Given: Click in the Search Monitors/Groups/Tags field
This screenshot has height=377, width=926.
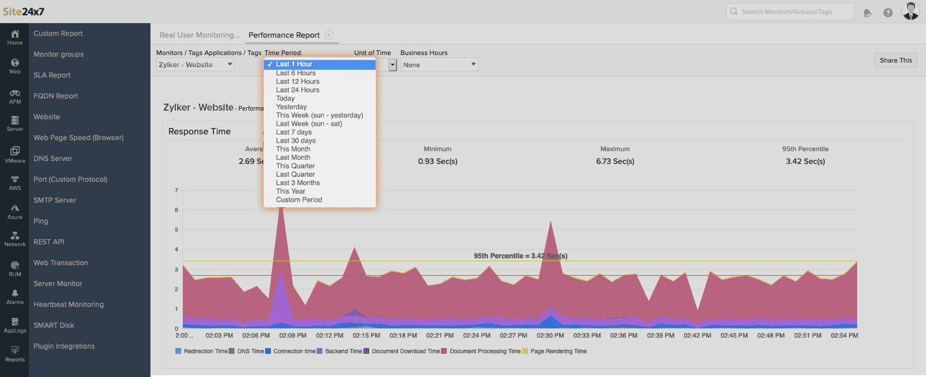Looking at the screenshot, I should point(790,12).
